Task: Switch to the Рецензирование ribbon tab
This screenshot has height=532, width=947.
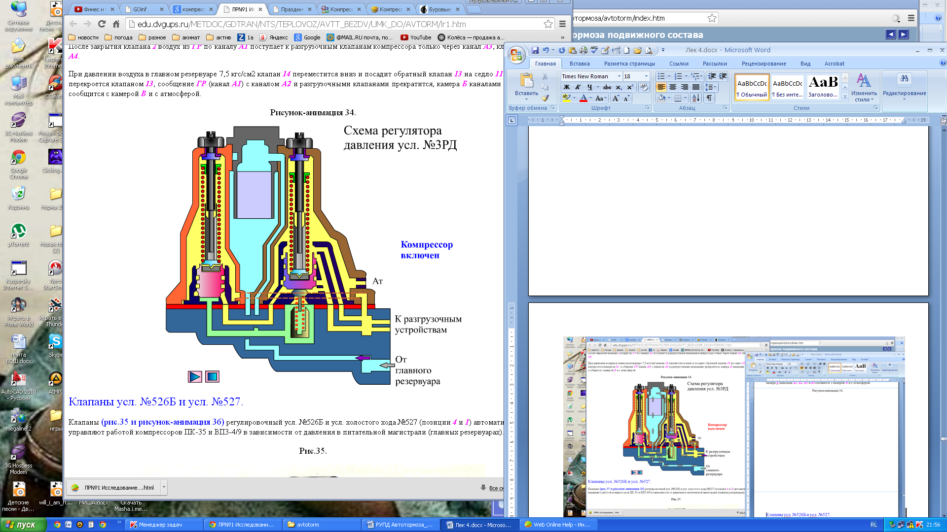Action: [x=764, y=64]
